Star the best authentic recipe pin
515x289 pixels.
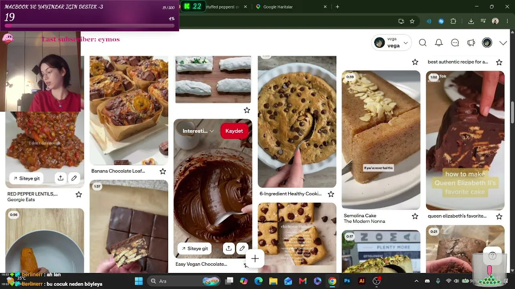click(499, 62)
